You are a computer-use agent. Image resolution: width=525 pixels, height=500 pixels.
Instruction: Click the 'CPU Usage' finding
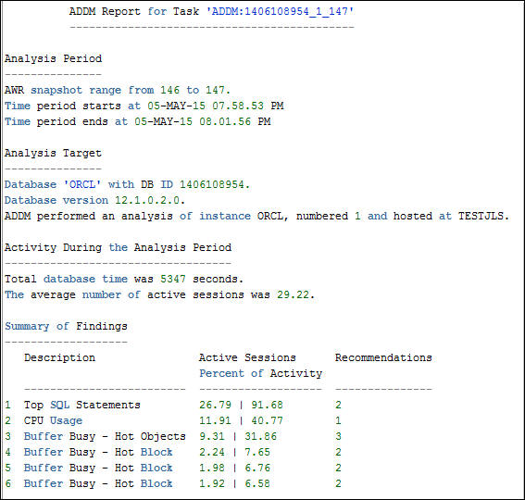click(53, 420)
